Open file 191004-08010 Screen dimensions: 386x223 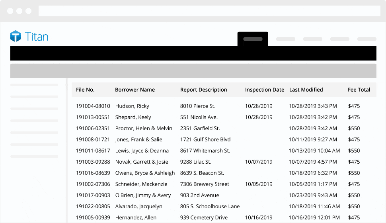(x=93, y=106)
